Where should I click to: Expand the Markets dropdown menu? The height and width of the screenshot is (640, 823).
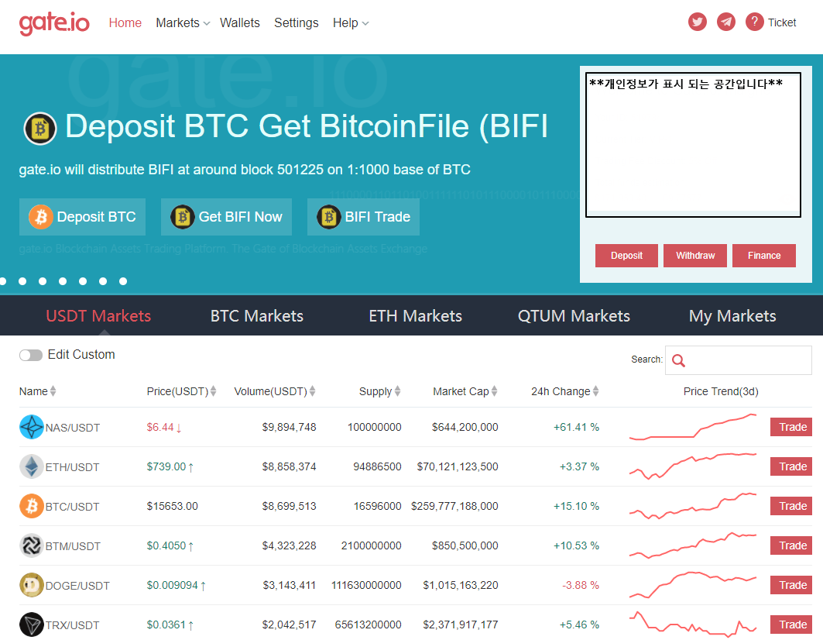tap(183, 23)
